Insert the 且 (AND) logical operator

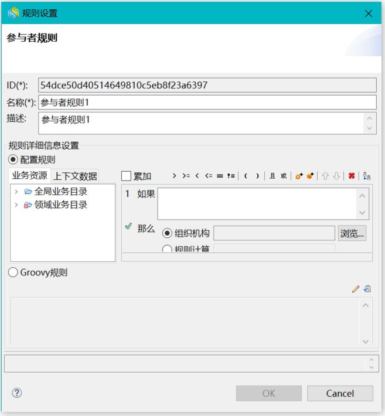point(272,176)
